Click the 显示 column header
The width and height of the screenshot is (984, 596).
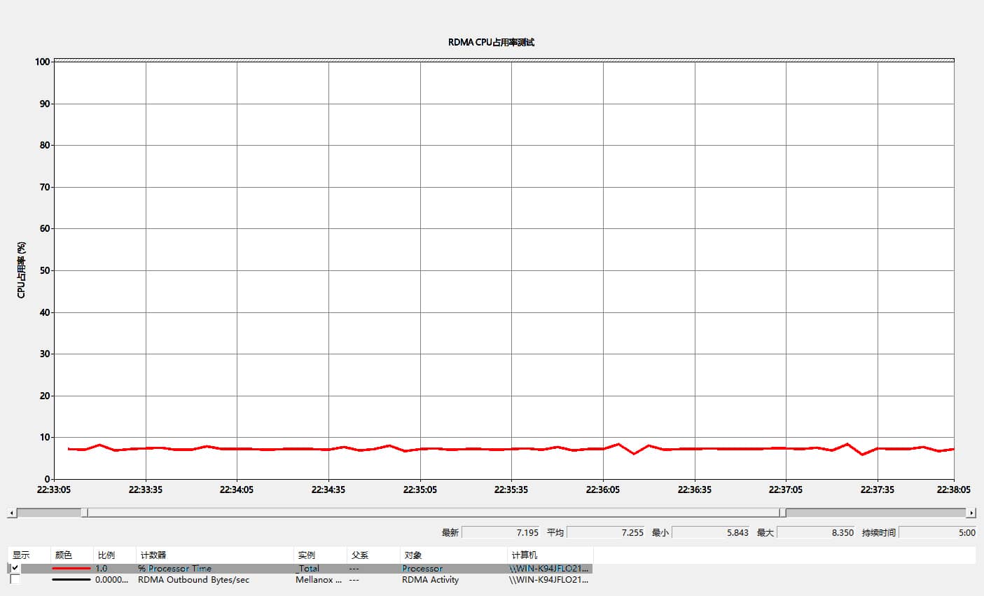coord(22,555)
